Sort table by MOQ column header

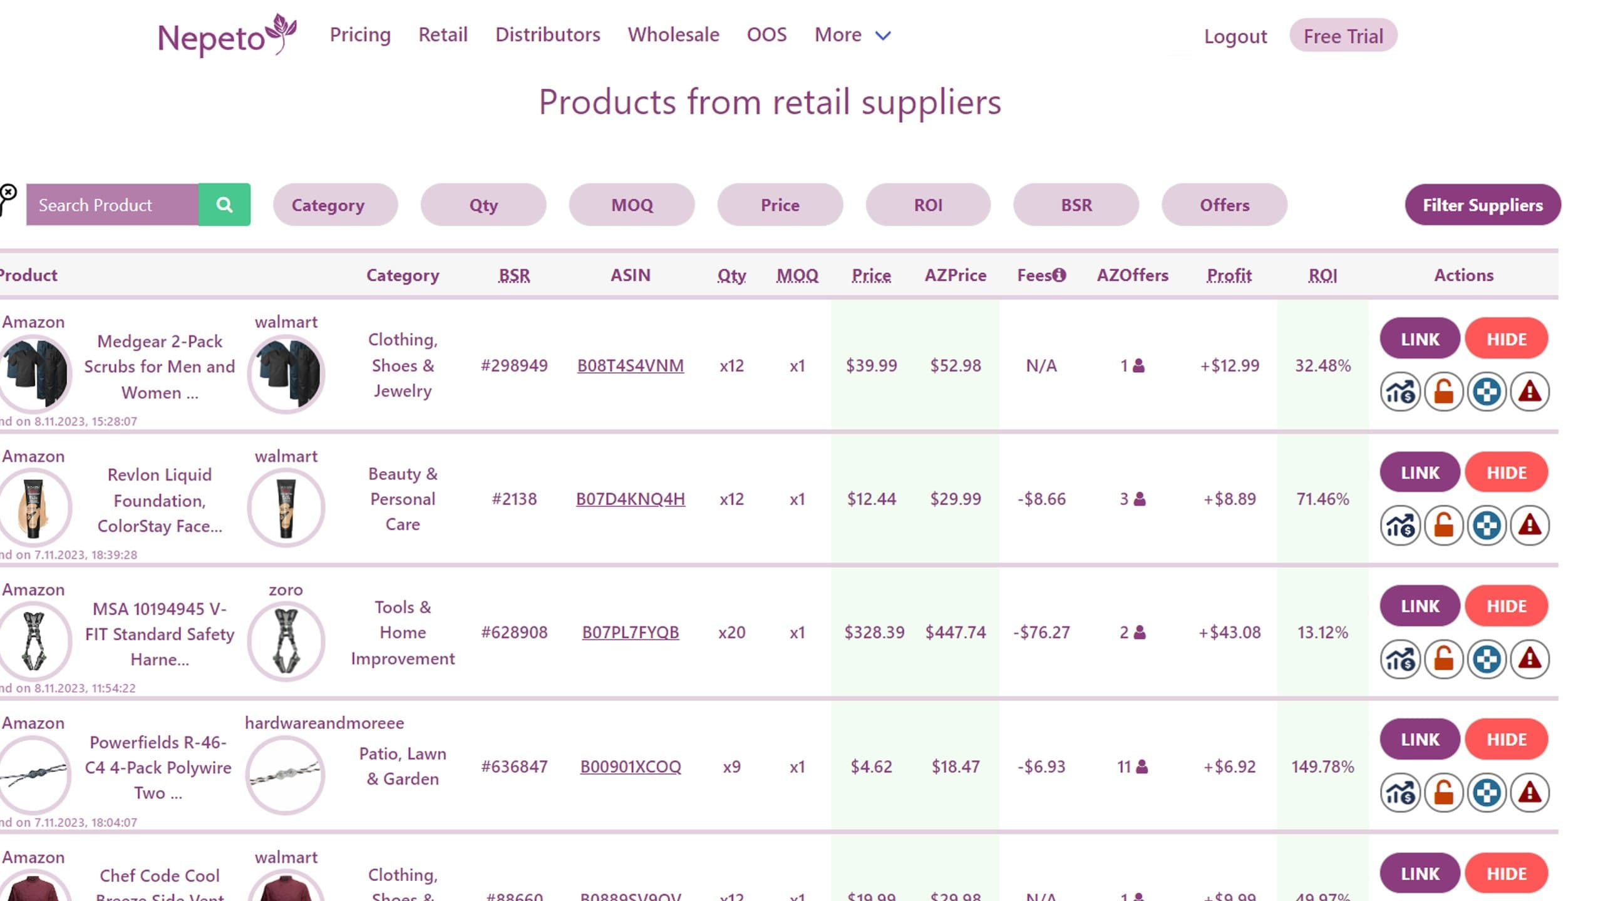797,275
